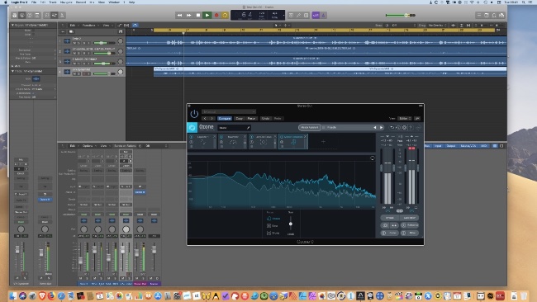Open the Tracks area View menu
Viewport: 537px width, 302px height.
(x=107, y=26)
